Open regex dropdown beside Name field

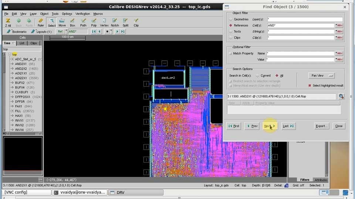[x=339, y=53]
